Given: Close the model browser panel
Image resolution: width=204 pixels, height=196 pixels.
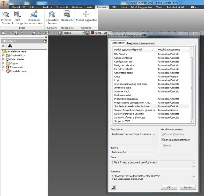Looking at the screenshot, I should pyautogui.click(x=46, y=37).
